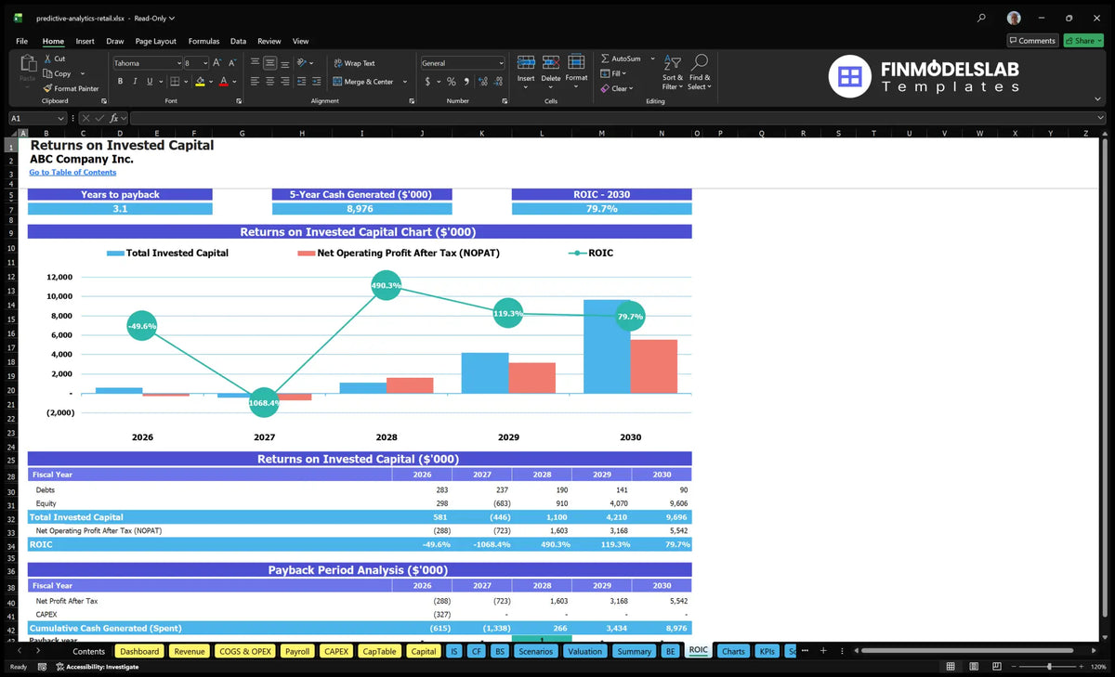Open the Insert Function fx button
This screenshot has height=677, width=1115.
coord(114,118)
